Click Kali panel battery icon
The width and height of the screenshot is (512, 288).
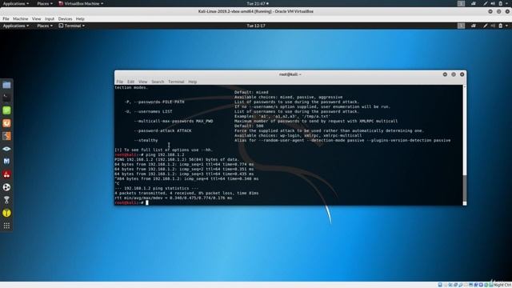point(501,26)
